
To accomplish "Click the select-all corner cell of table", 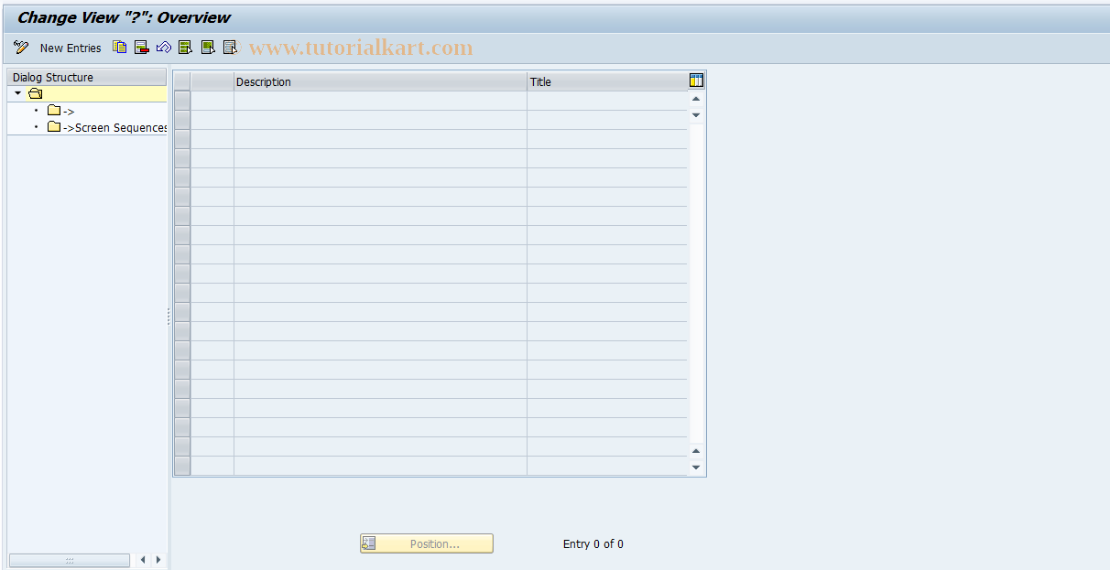I will [x=182, y=81].
